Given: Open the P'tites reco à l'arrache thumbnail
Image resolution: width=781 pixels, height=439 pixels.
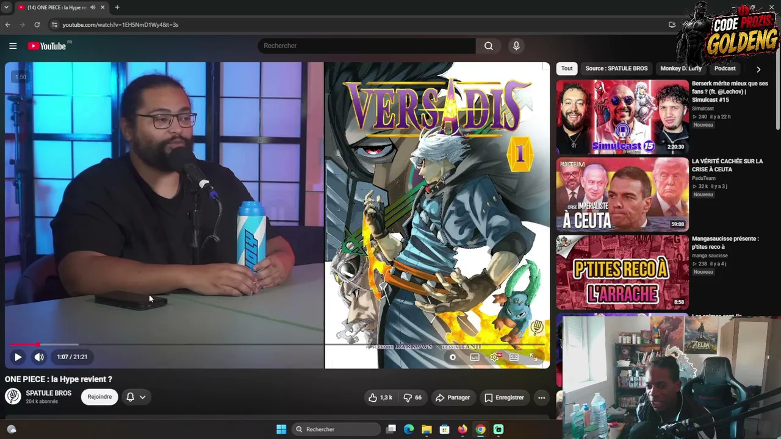Looking at the screenshot, I should pos(622,272).
